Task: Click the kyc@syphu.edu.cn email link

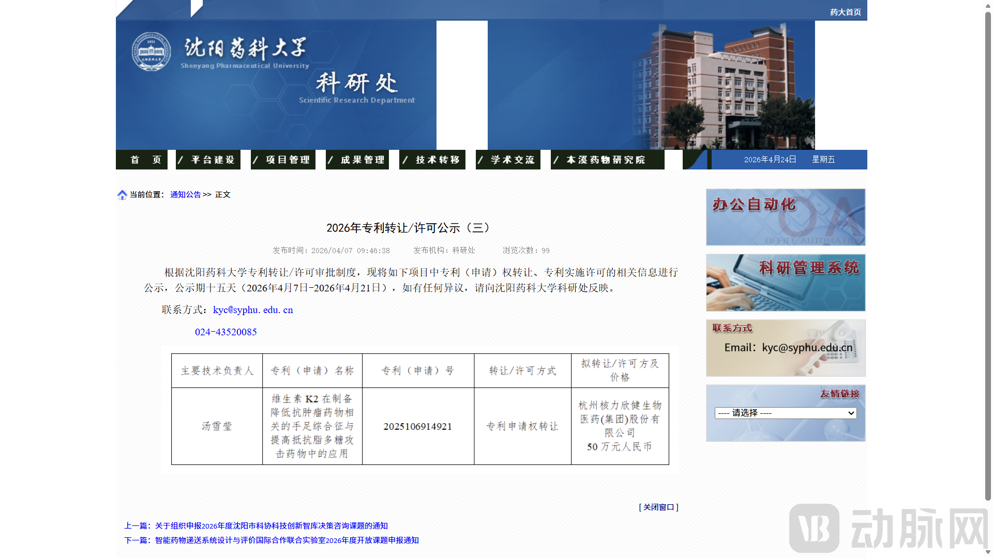Action: coord(253,309)
